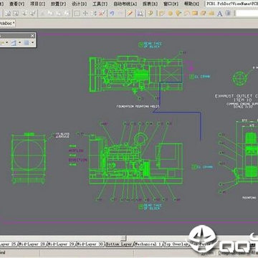Select the purple DIRECTION text
Viewport: 258px width, 258px height.
pyautogui.click(x=78, y=160)
